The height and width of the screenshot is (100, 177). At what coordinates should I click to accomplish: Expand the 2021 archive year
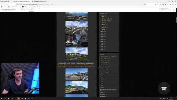100,31
